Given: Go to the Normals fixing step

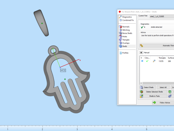Looking at the screenshot, I should (x=124, y=27).
